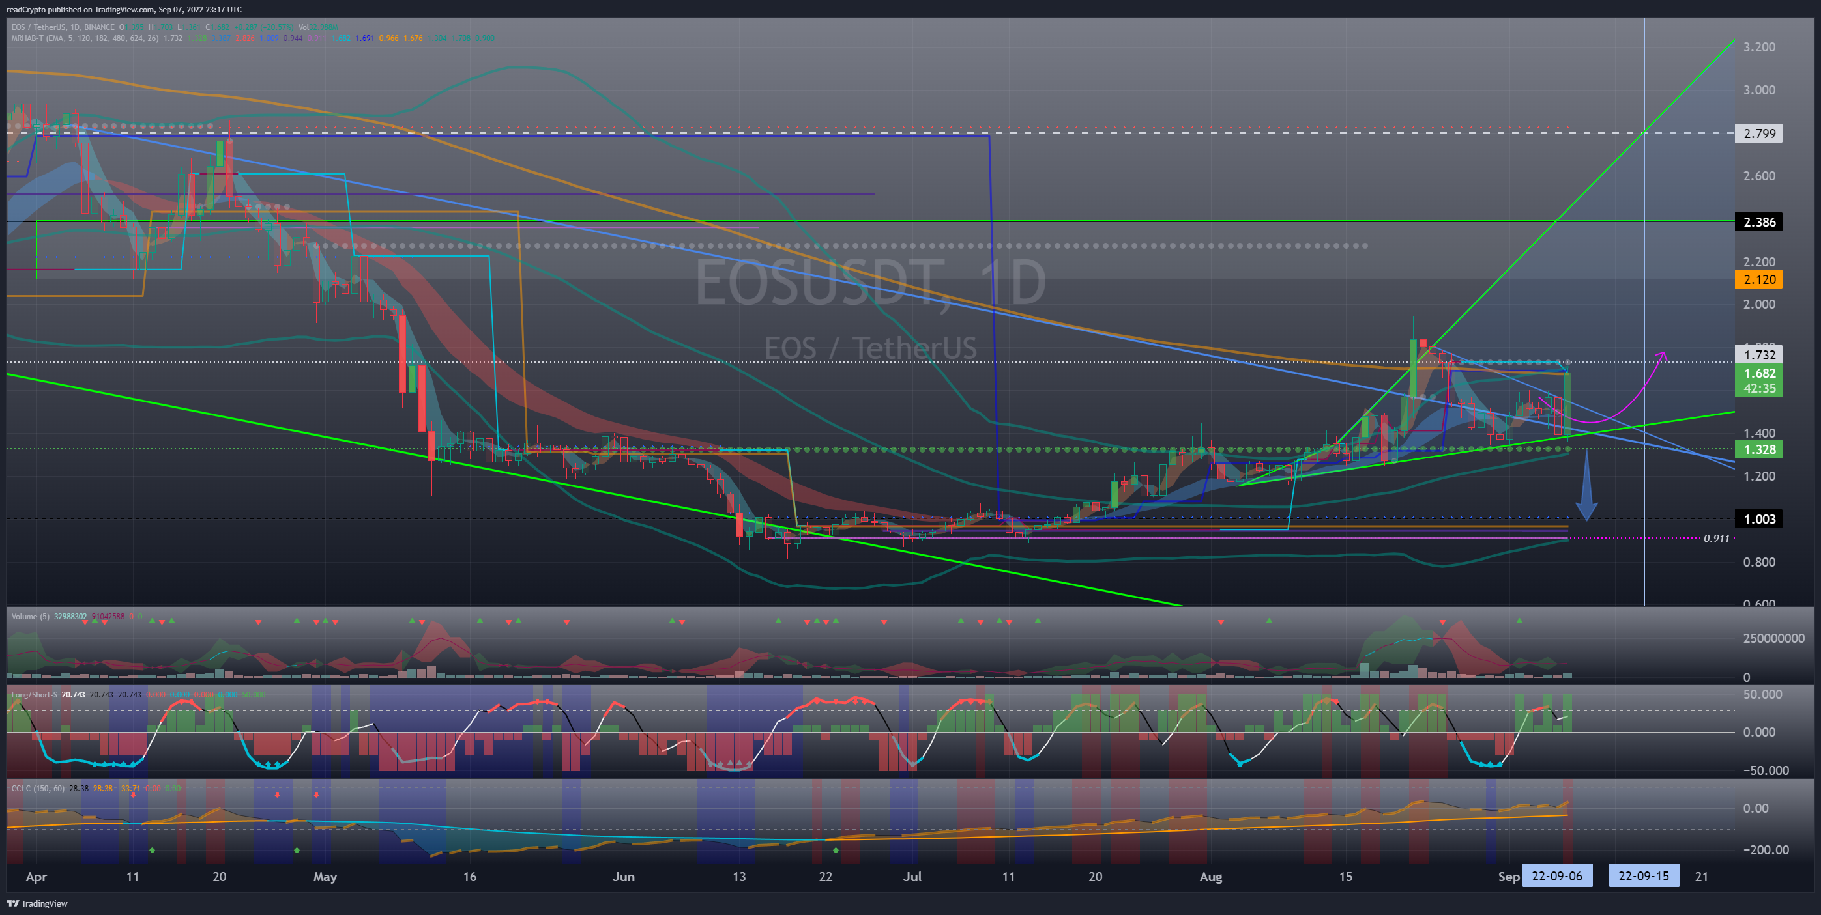1821x915 pixels.
Task: Click the 2.799 price label
Action: [x=1759, y=134]
